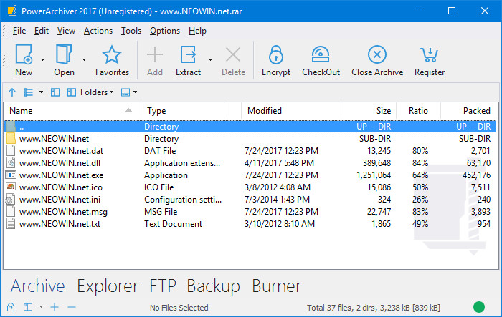Click the status bar layout pane icon

[x=28, y=307]
